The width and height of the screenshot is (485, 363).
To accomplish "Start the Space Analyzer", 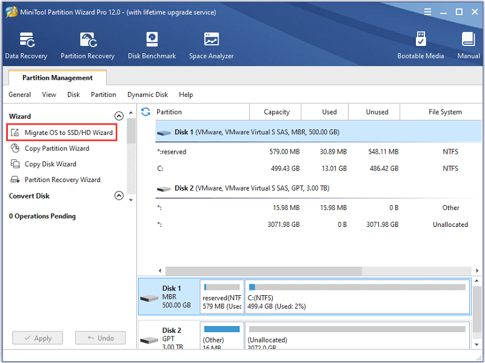I will 211,45.
